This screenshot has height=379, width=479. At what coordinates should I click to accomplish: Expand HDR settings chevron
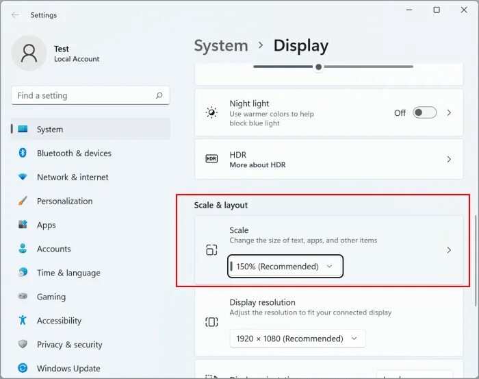[449, 159]
